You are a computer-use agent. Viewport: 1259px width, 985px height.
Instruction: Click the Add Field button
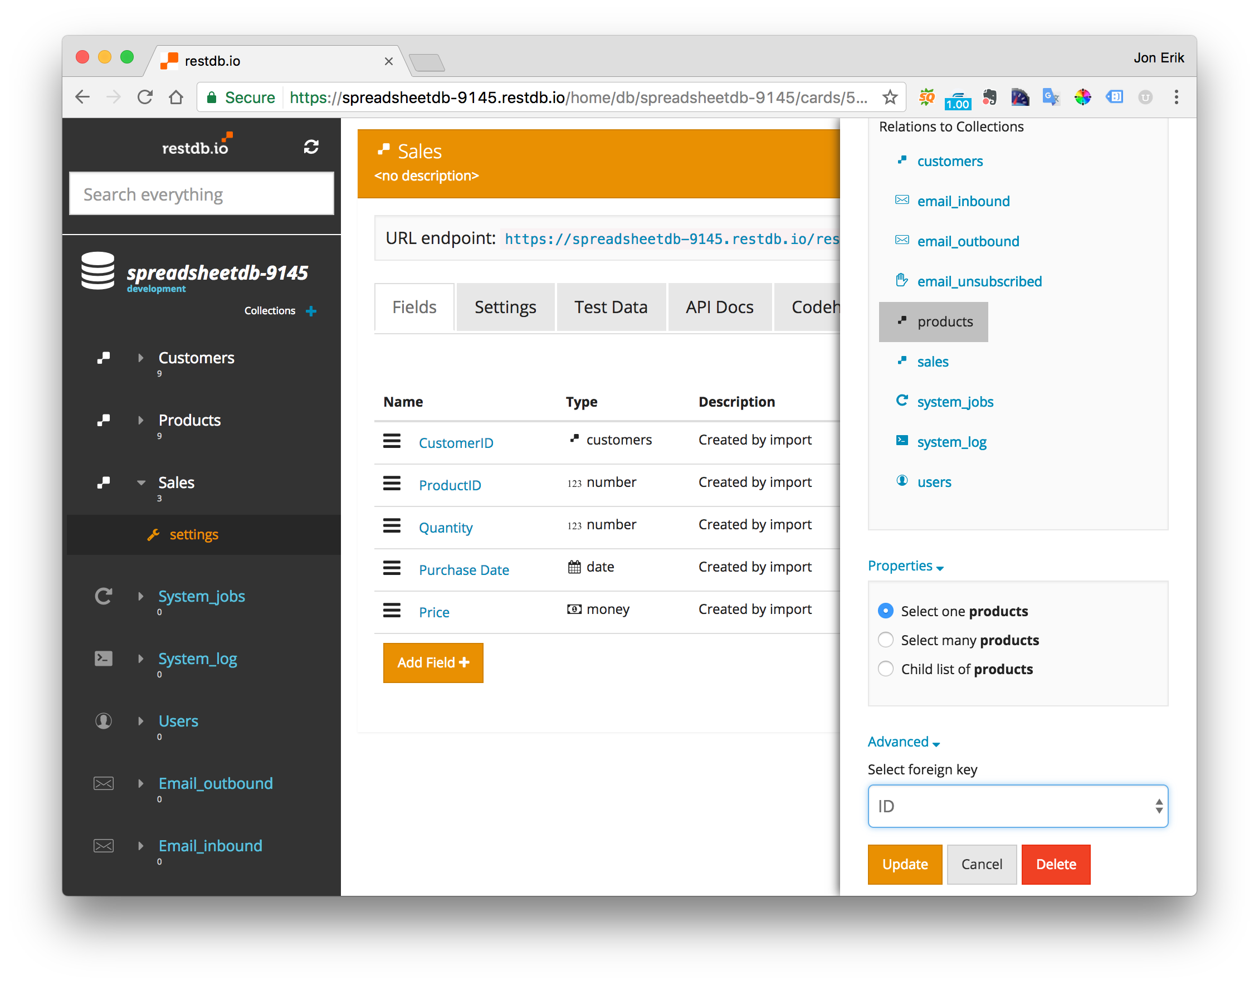432,661
